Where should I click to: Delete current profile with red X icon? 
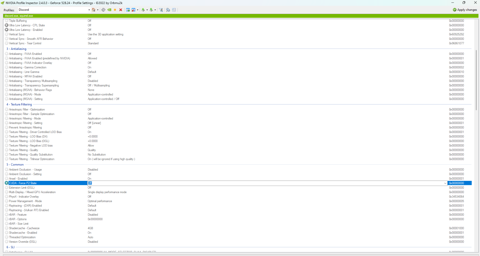click(x=121, y=10)
